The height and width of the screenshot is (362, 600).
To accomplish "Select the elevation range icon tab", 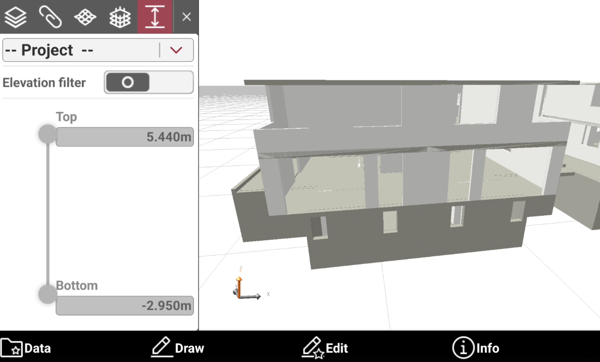I will pyautogui.click(x=155, y=17).
